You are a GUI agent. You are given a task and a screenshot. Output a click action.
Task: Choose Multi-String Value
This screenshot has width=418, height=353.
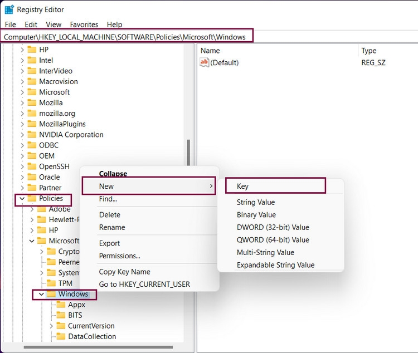(x=280, y=252)
